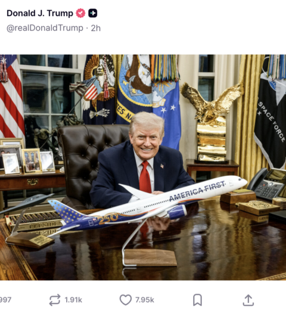Click the framed photographs on the side table

[x=27, y=160]
